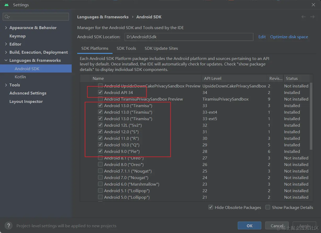321x233 pixels.
Task: Enable Android 8.1 Oreo platform checkbox
Action: tap(100, 158)
